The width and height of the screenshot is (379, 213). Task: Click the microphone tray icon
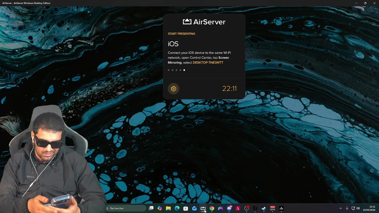coord(347,208)
